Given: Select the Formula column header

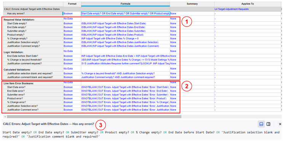Looking at the screenshot, I should [x=125, y=4].
